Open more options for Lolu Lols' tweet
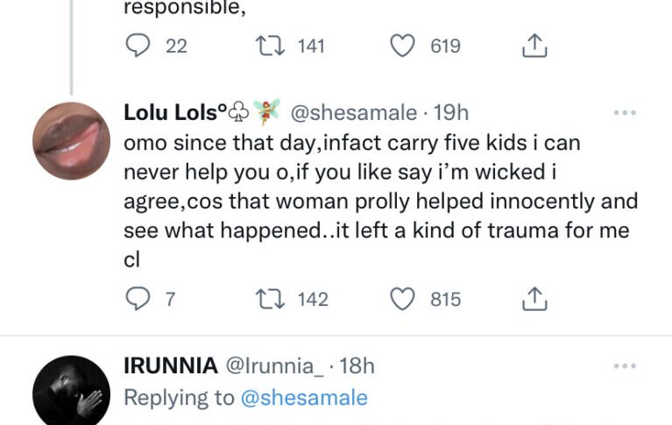The height and width of the screenshot is (425, 672). click(624, 113)
